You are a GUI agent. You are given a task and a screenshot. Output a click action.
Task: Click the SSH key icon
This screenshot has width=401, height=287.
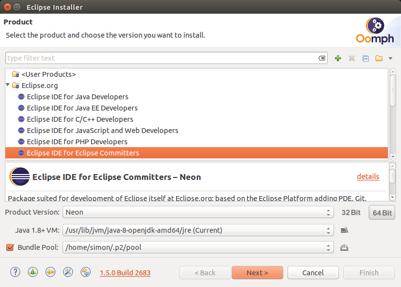tap(50, 272)
